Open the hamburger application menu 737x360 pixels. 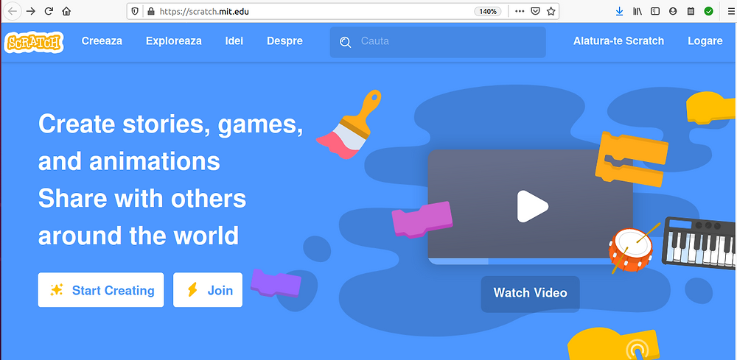(730, 11)
